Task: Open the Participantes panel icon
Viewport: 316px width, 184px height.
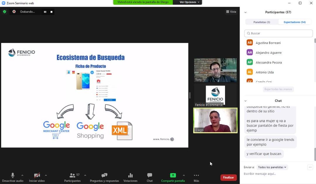Action: point(72,175)
